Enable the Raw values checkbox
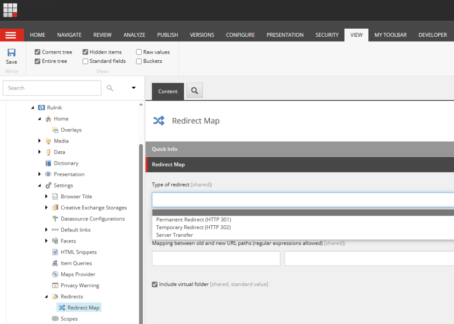Image resolution: width=454 pixels, height=324 pixels. [139, 52]
